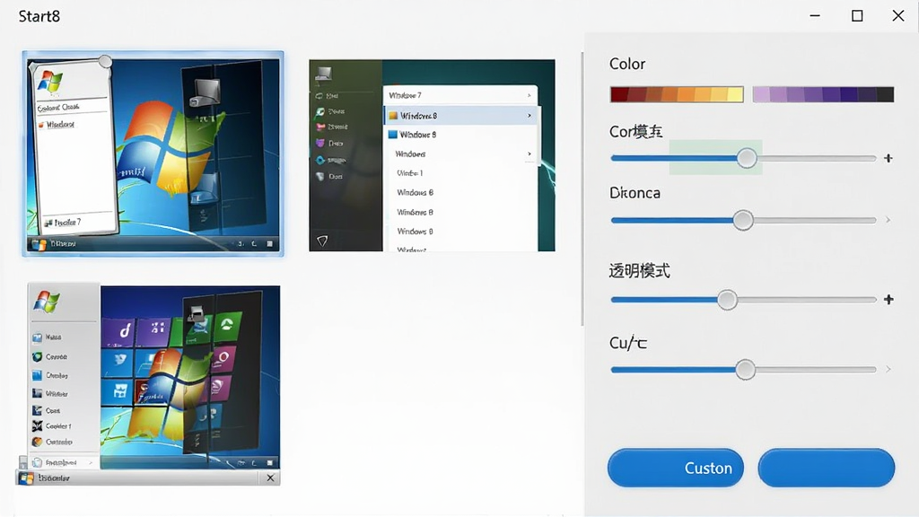Screen dimensions: 919x517
Task: Click the Start8 window title
Action: pyautogui.click(x=39, y=16)
